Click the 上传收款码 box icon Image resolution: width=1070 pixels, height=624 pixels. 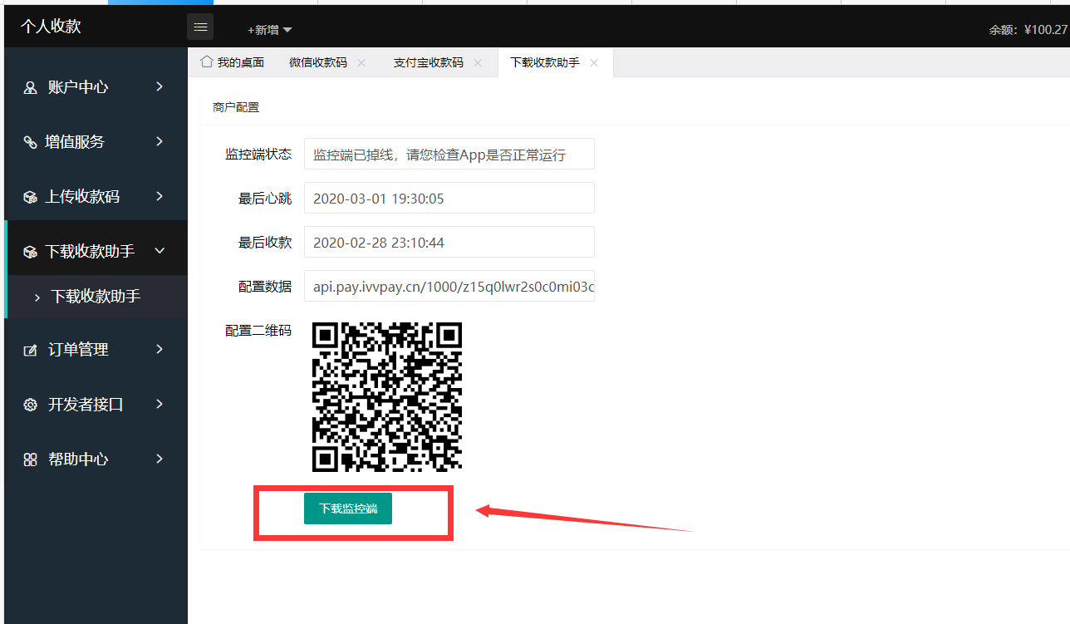coord(30,197)
